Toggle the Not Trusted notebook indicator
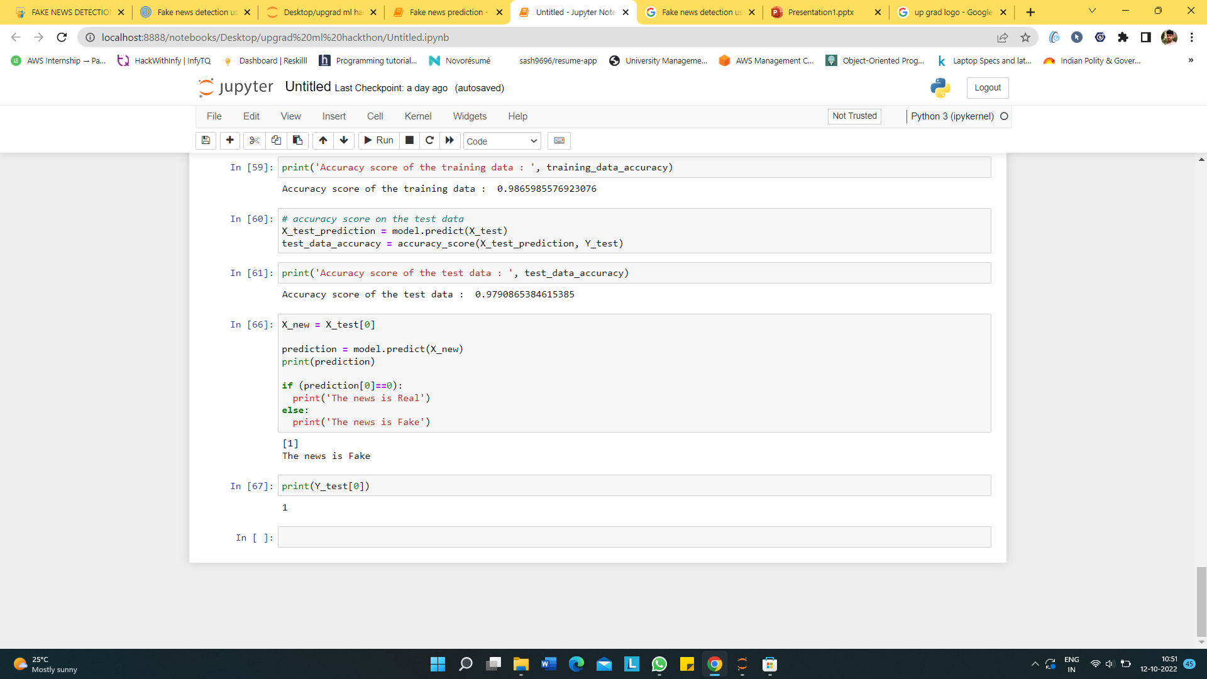The width and height of the screenshot is (1207, 679). pyautogui.click(x=854, y=116)
